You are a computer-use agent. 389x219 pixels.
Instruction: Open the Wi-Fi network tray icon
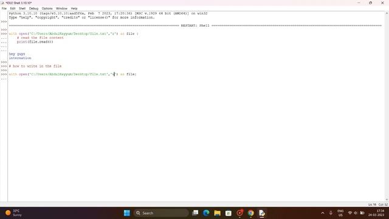click(x=350, y=213)
